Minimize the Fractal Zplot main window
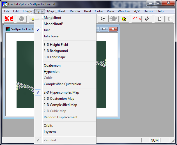 (x=150, y=3)
